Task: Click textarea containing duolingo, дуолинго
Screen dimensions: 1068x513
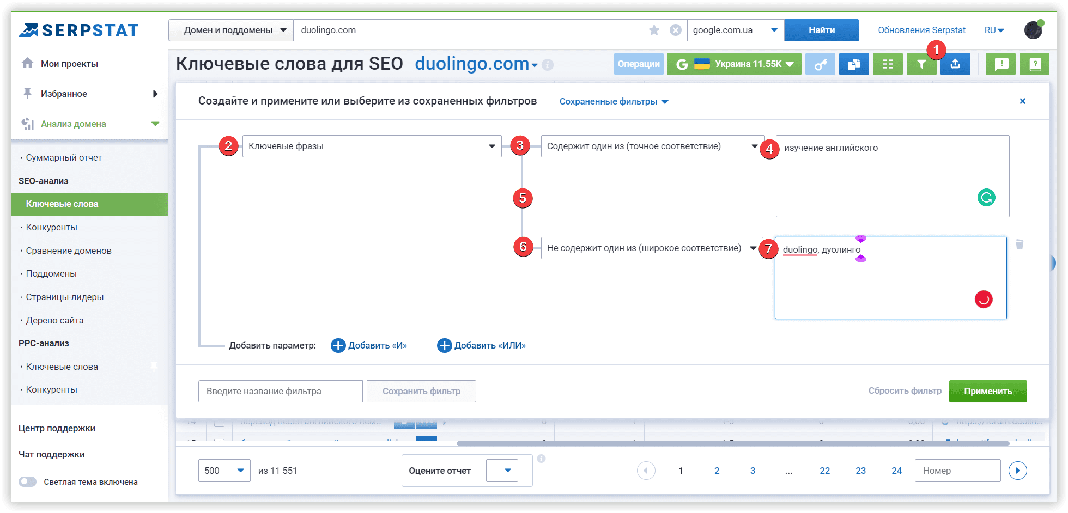Action: click(x=891, y=278)
